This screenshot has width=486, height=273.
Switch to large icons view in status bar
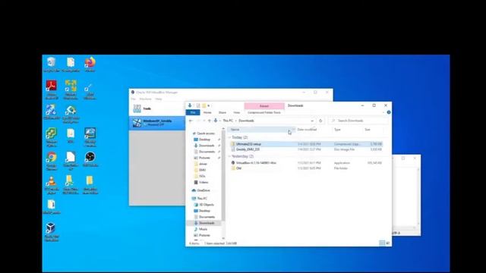click(x=388, y=243)
